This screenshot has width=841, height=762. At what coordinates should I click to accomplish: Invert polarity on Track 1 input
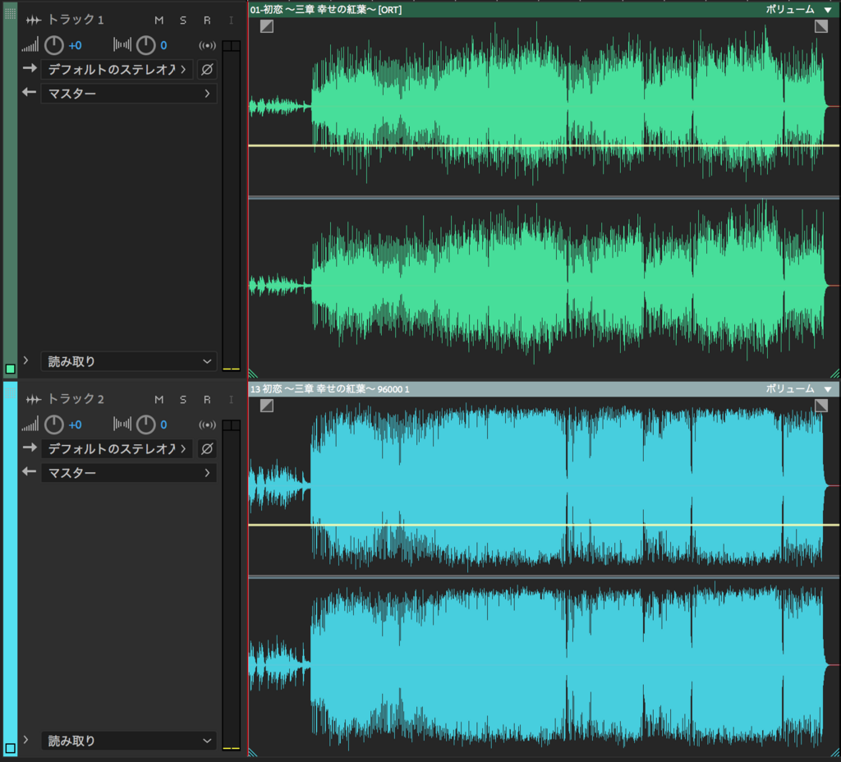tap(207, 70)
